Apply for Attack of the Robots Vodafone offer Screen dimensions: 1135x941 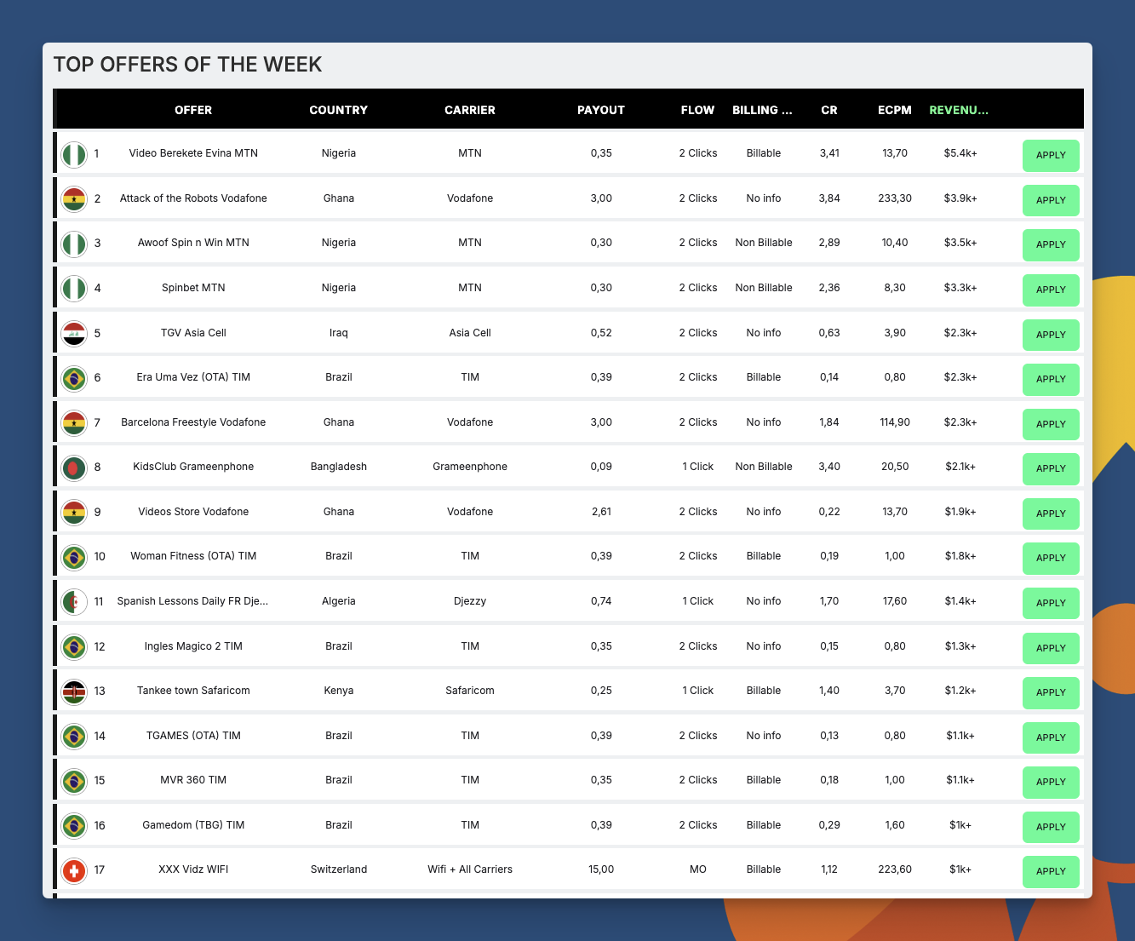point(1051,200)
